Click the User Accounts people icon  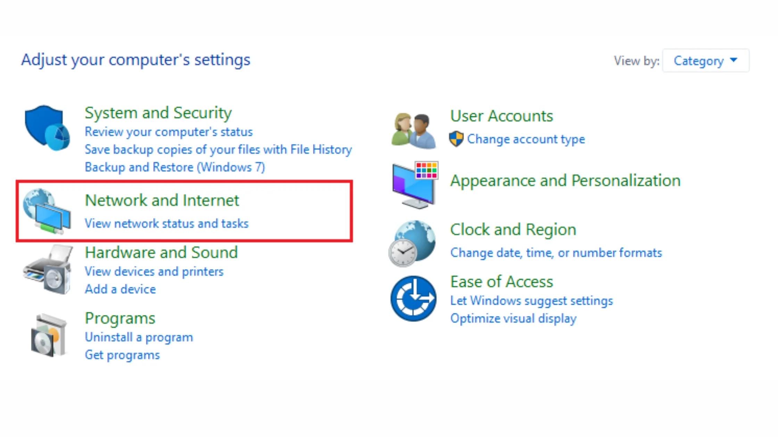pyautogui.click(x=413, y=129)
